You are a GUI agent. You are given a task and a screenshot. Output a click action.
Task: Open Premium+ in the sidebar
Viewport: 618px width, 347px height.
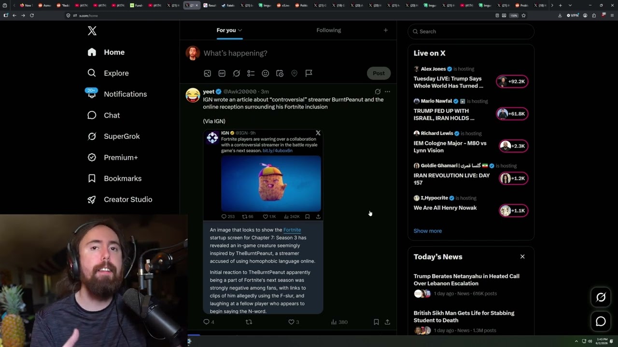pos(112,157)
